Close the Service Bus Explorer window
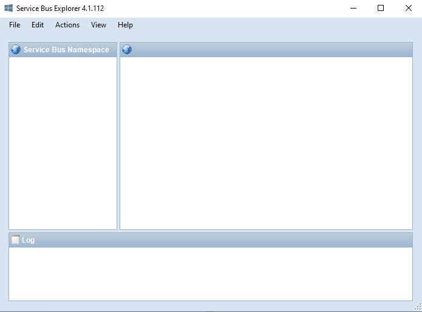The image size is (422, 312). 408,9
